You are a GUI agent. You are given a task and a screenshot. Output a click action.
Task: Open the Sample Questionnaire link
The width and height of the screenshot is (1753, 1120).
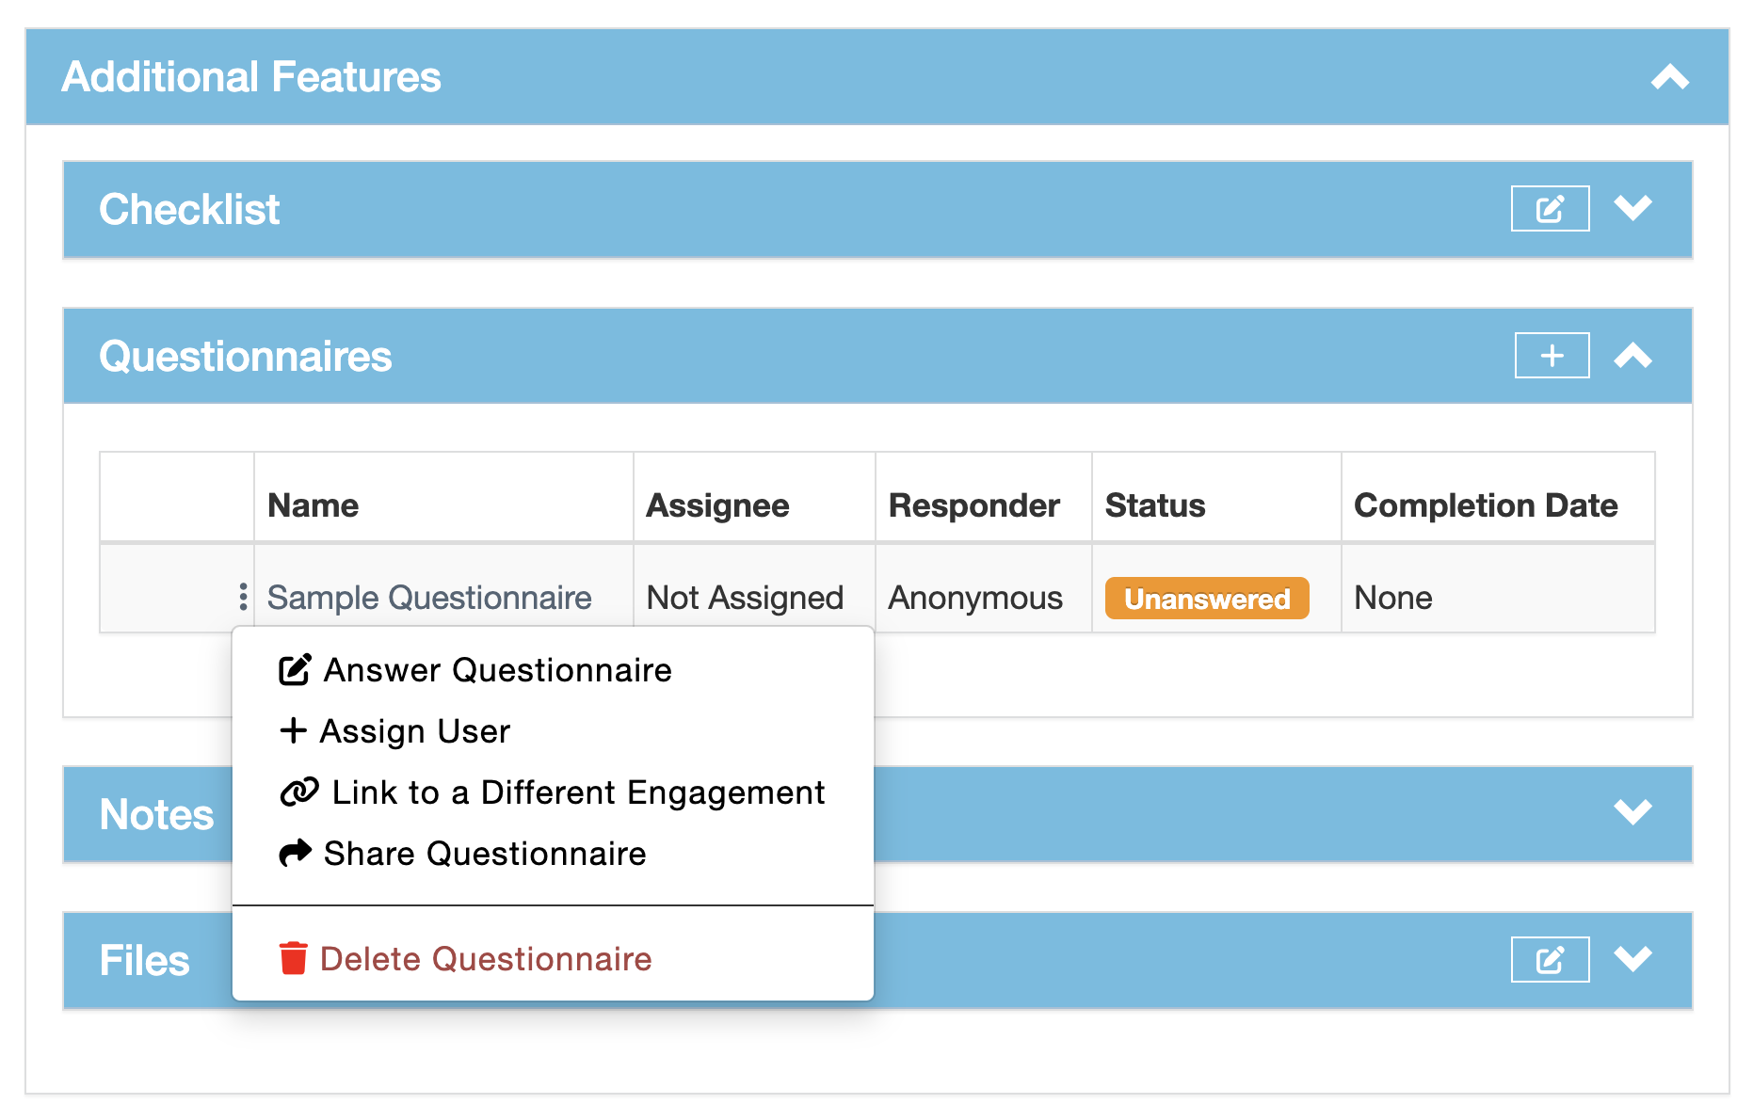(x=429, y=598)
